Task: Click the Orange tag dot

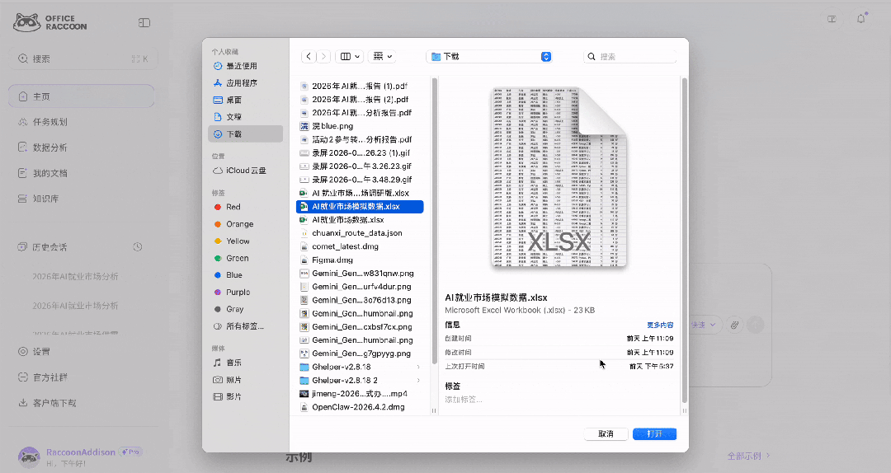Action: (218, 224)
